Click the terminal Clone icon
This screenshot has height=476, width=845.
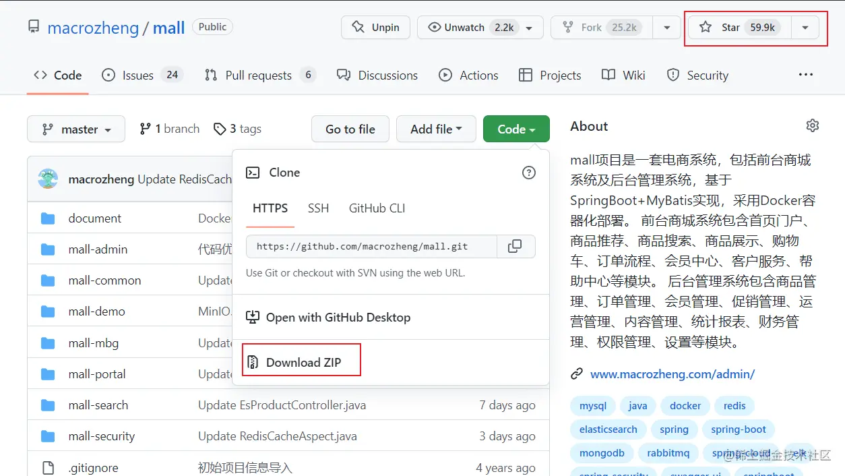[253, 173]
